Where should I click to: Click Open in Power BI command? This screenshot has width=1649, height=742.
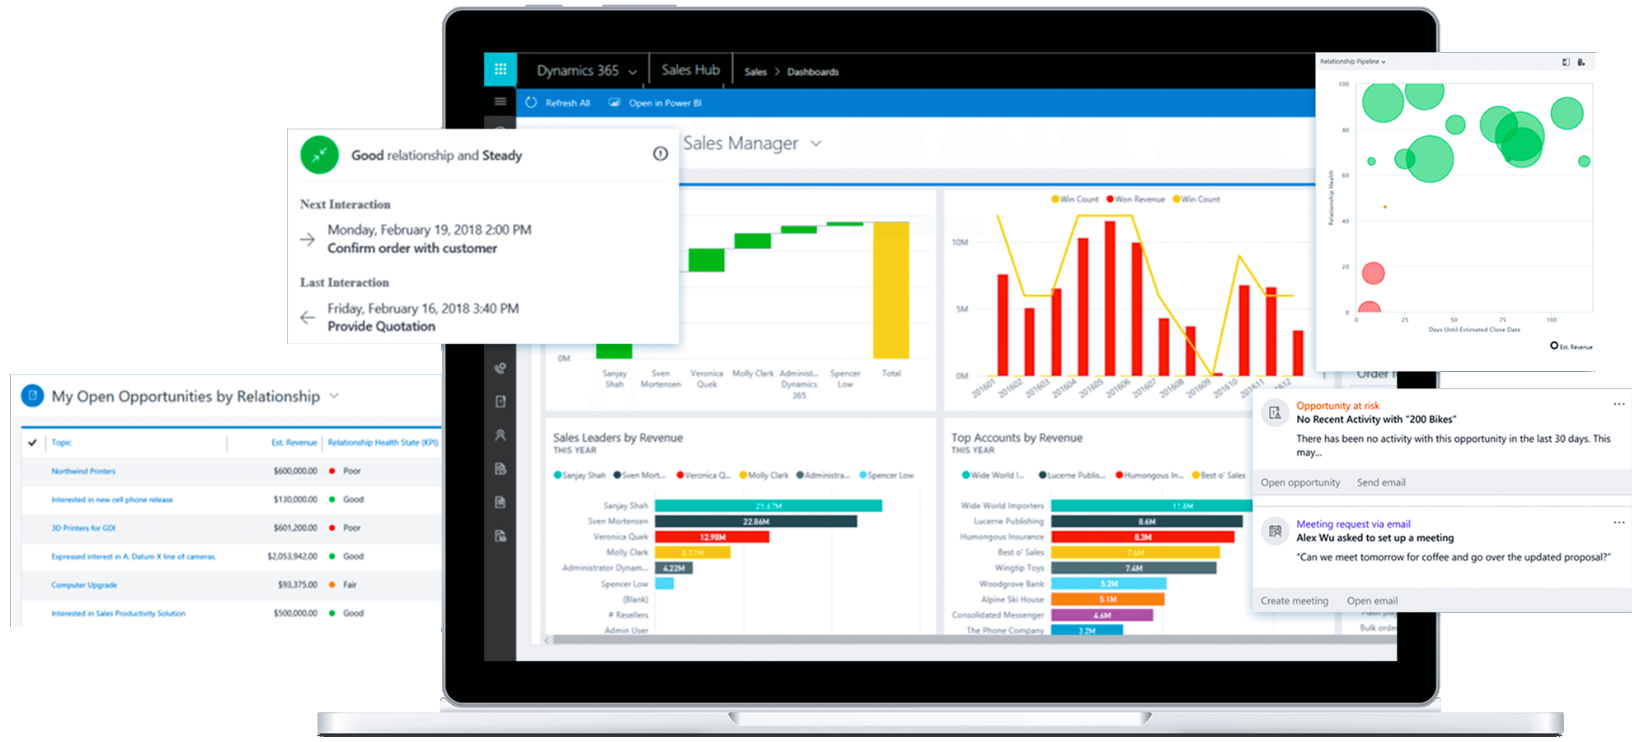(x=655, y=103)
